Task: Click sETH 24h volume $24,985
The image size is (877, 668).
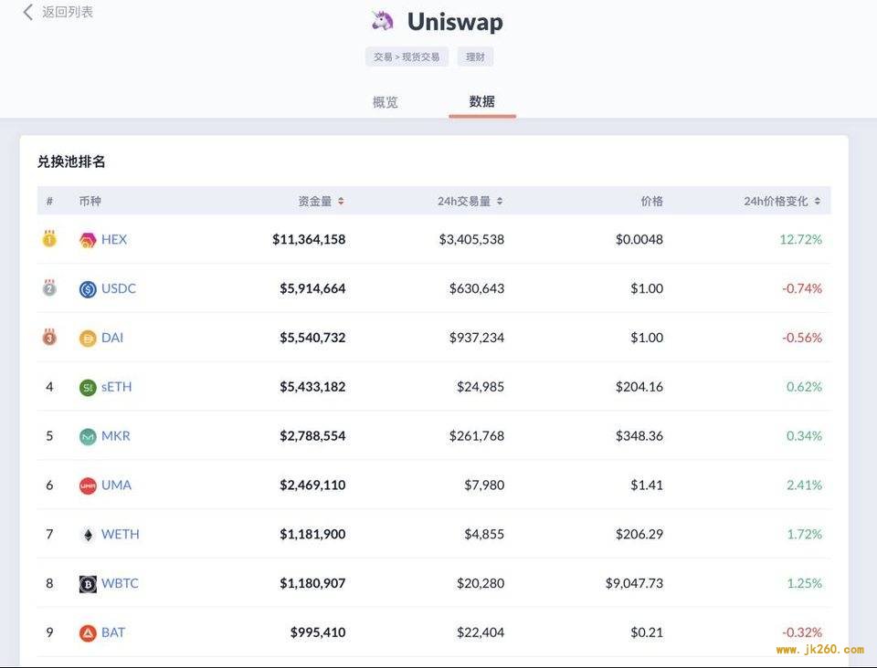Action: [481, 387]
